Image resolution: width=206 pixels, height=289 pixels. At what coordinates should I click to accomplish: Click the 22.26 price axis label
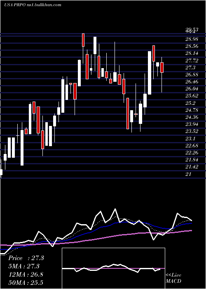(x=192, y=153)
